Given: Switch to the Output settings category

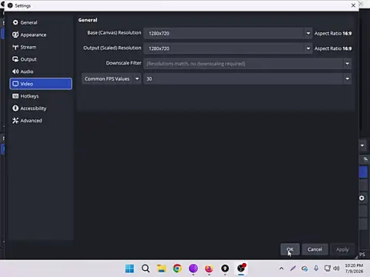Looking at the screenshot, I should point(41,59).
